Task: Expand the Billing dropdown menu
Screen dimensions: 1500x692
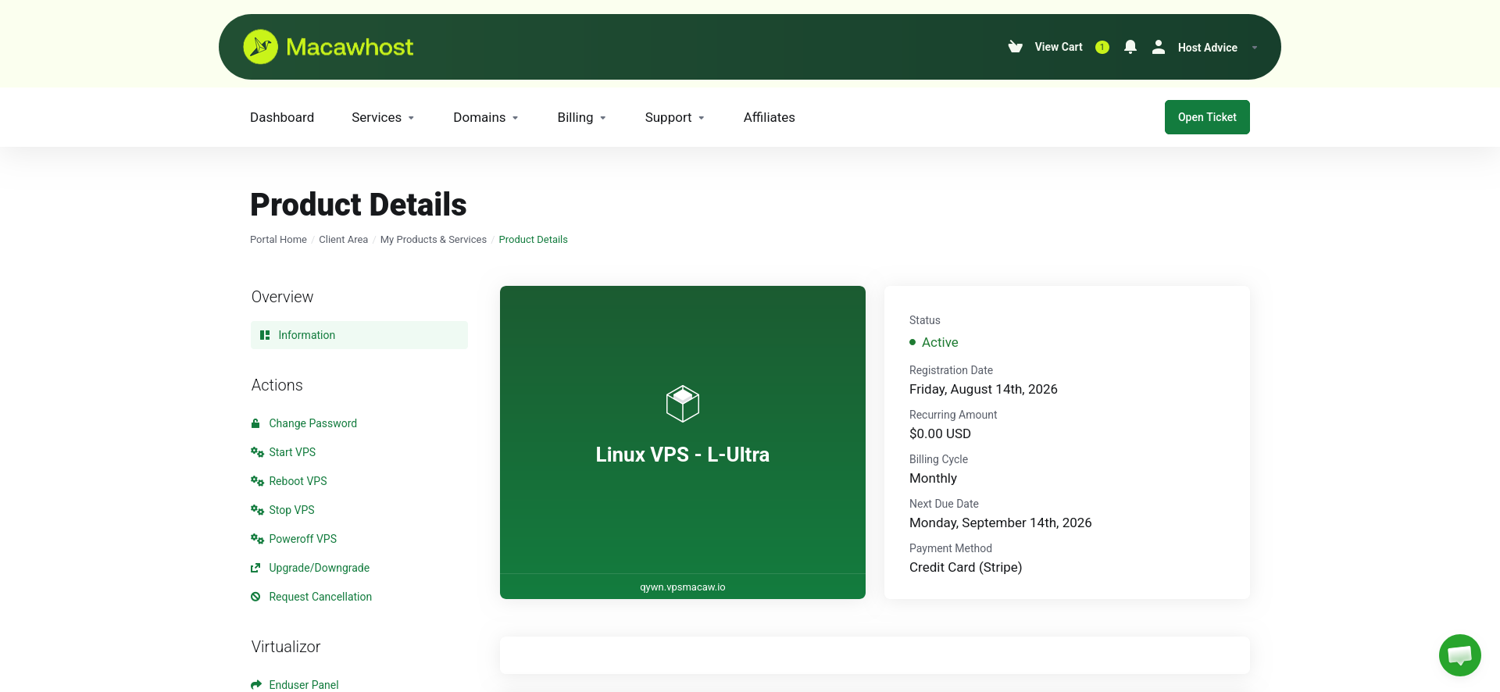Action: pos(582,117)
